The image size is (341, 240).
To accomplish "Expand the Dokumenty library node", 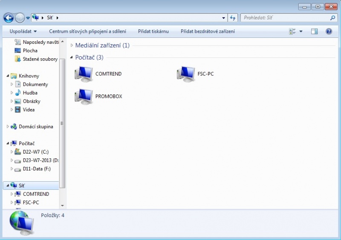I will pos(12,84).
